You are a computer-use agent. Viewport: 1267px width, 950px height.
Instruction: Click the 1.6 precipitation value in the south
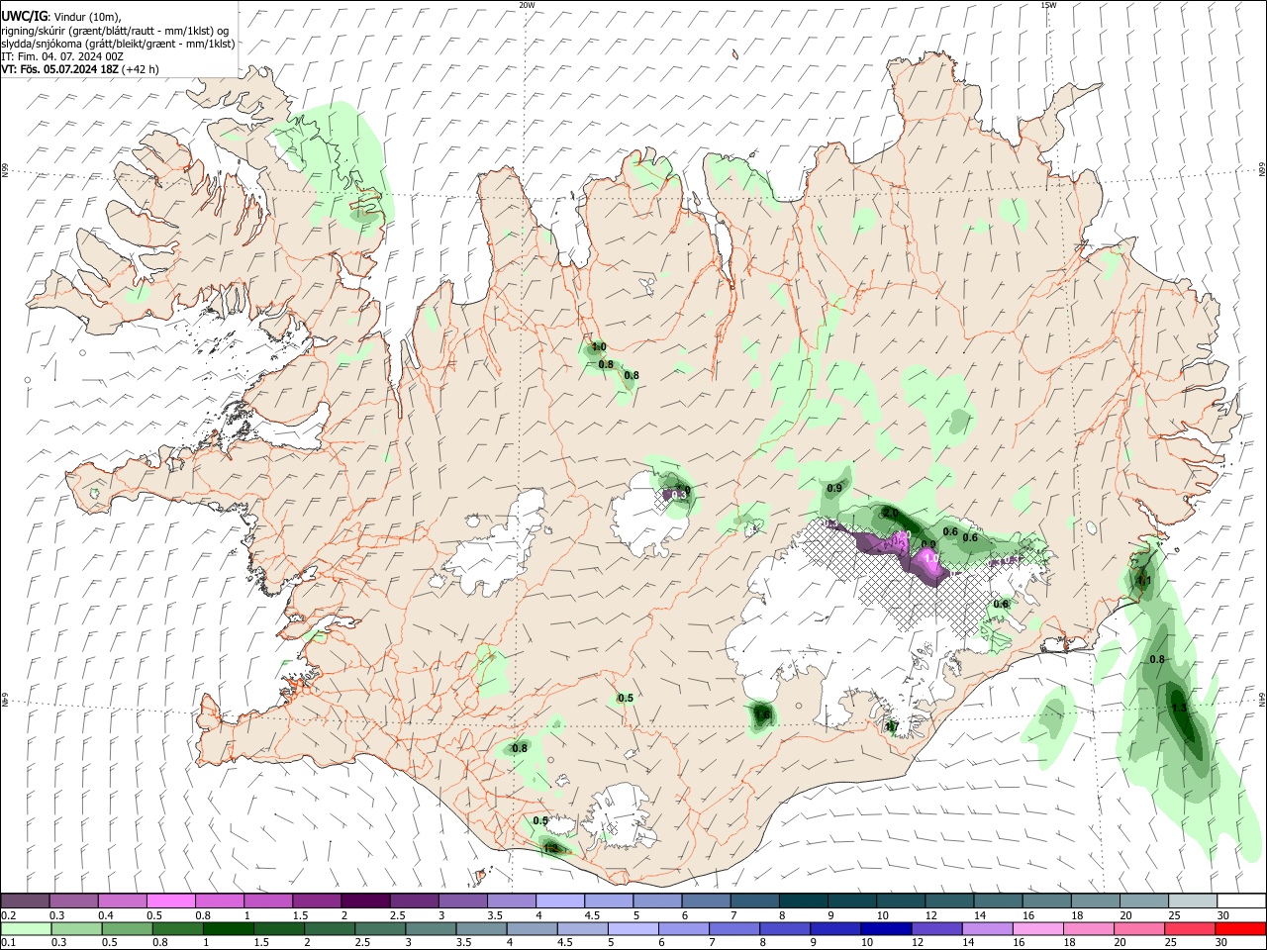761,713
